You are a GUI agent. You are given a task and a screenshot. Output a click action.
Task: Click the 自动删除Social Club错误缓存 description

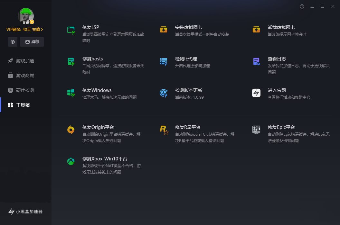205,137
